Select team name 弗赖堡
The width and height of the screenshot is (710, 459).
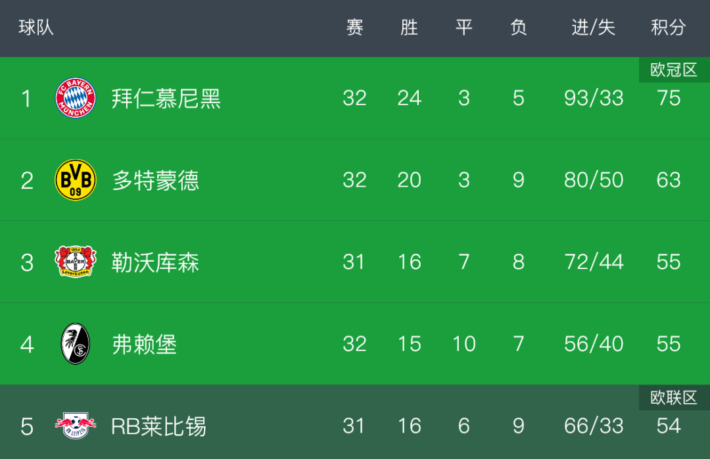click(144, 345)
